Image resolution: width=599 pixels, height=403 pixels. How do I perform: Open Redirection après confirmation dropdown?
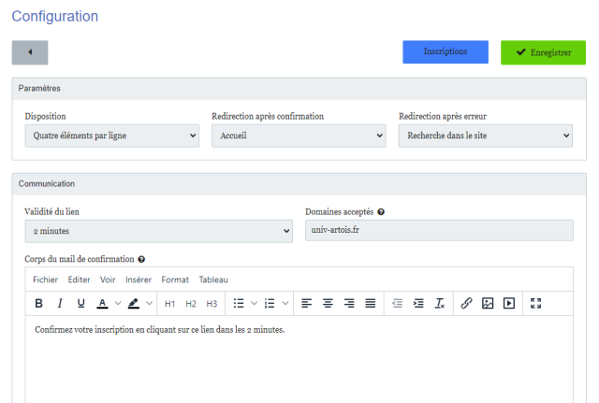(x=299, y=136)
